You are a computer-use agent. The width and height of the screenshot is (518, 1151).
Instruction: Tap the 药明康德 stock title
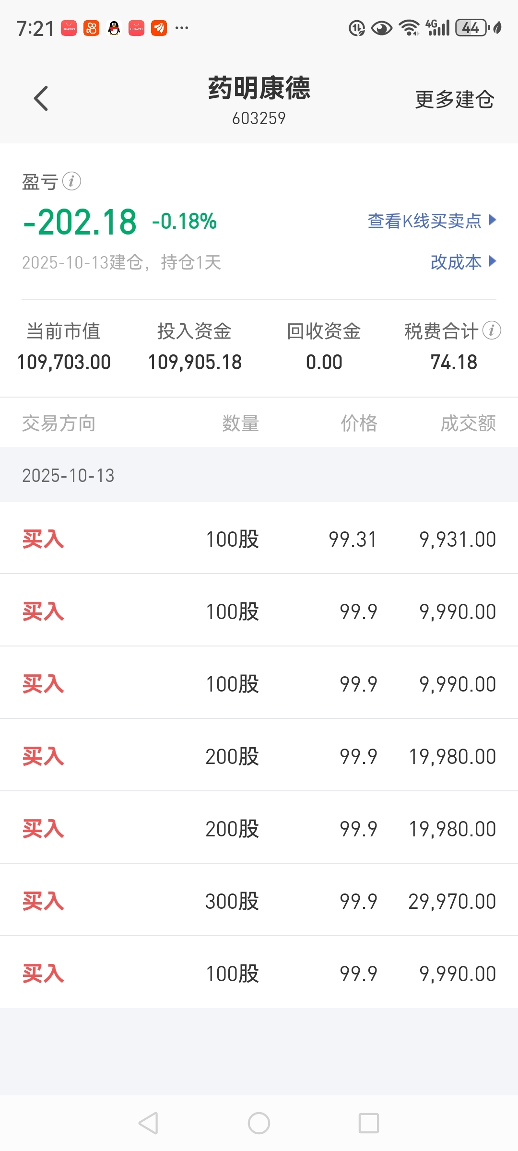tap(259, 89)
